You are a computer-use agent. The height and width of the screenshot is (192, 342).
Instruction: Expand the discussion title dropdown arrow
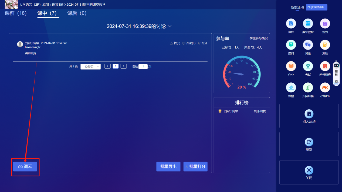tap(169, 26)
